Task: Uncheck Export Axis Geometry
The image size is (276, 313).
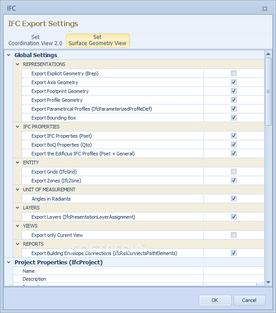Action: tap(234, 82)
